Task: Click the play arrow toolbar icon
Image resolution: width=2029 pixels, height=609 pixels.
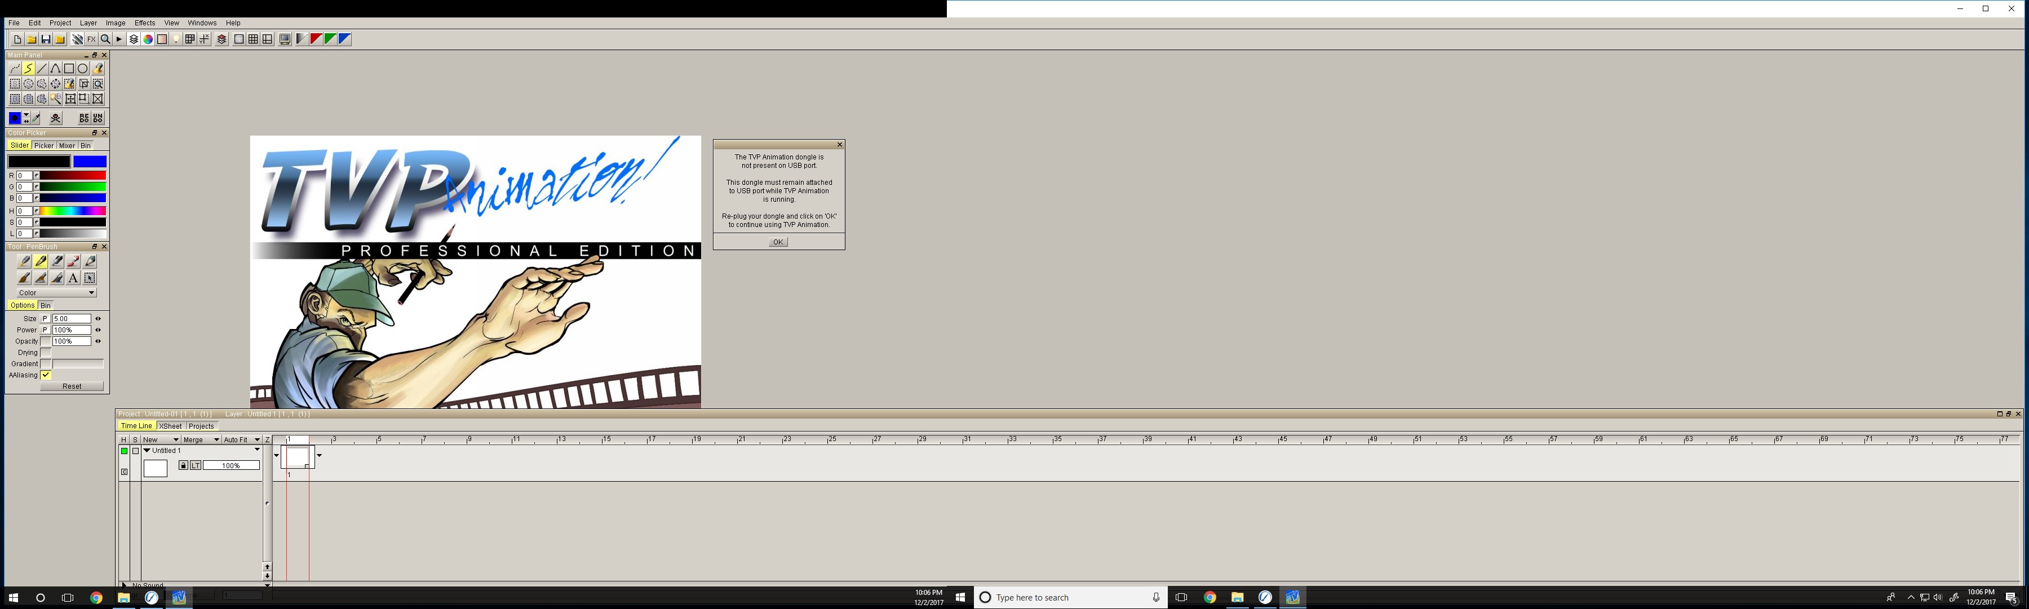Action: [x=119, y=39]
